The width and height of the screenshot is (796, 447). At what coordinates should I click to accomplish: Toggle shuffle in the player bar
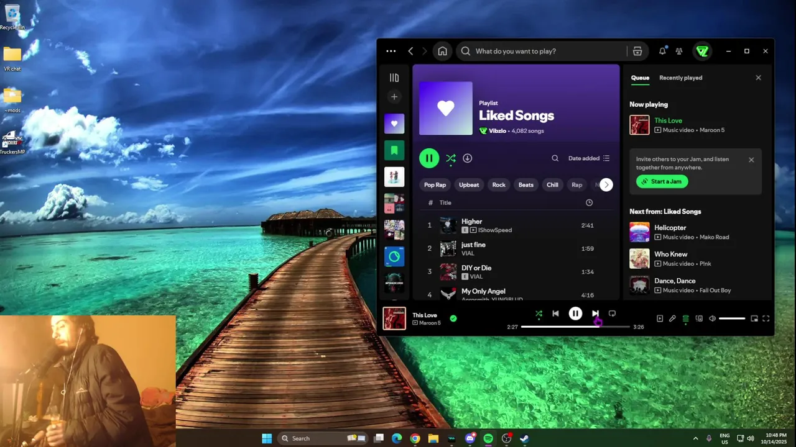coord(539,314)
